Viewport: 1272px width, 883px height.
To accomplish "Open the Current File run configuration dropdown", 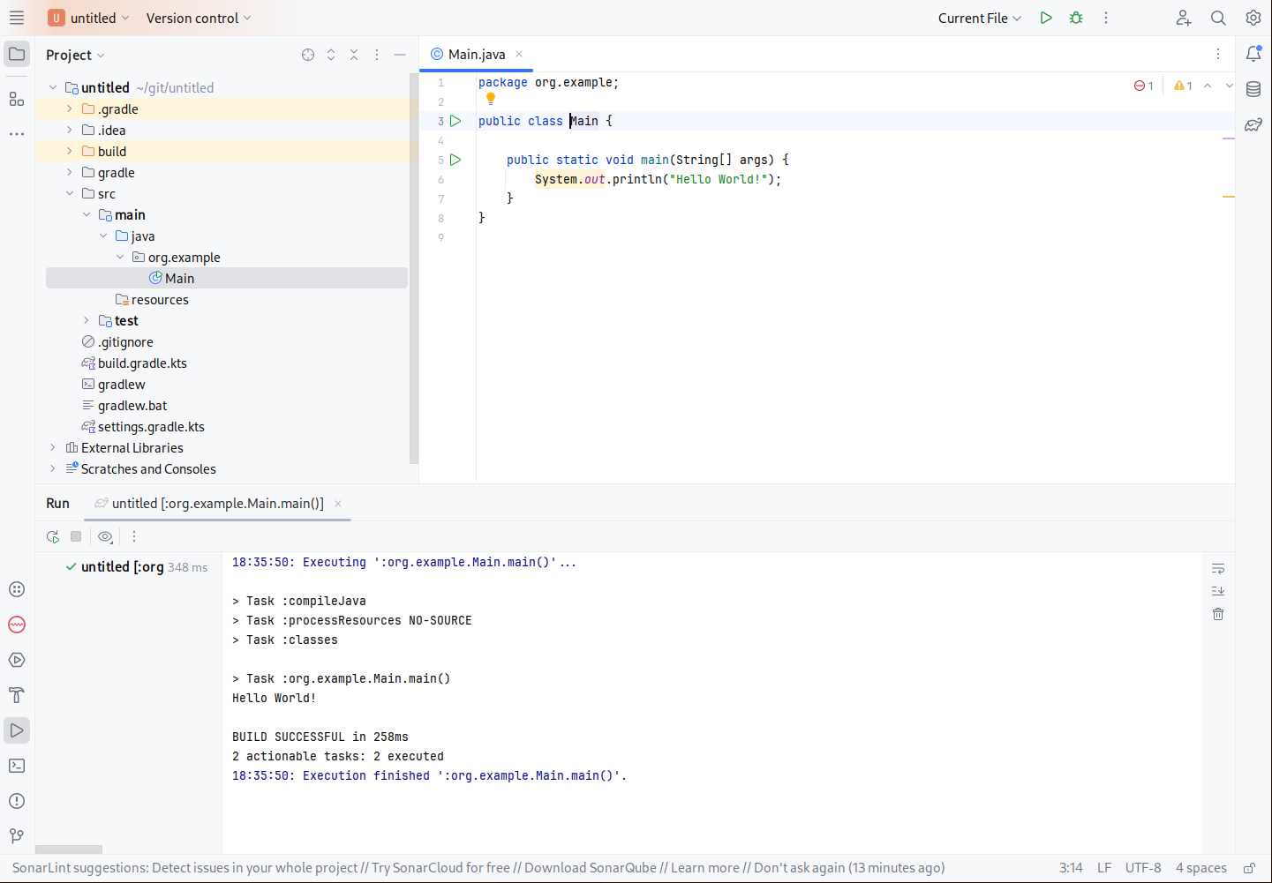I will [979, 18].
